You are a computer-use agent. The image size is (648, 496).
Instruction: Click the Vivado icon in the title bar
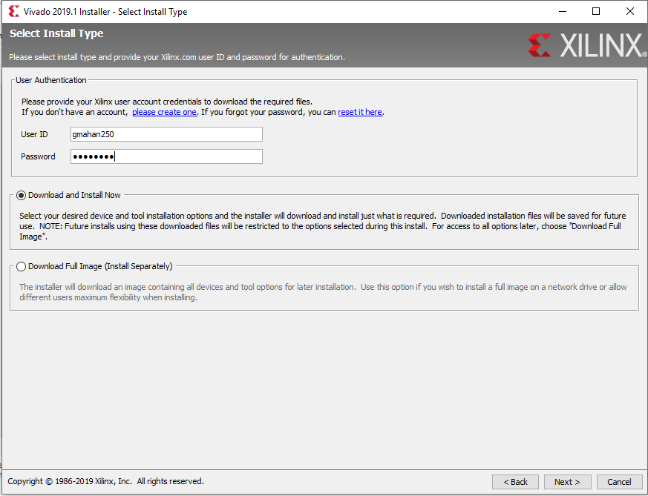point(13,12)
